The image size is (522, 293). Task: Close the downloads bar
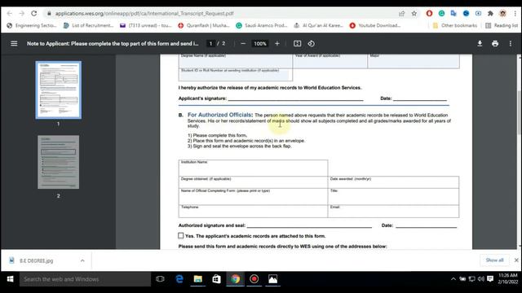[516, 260]
